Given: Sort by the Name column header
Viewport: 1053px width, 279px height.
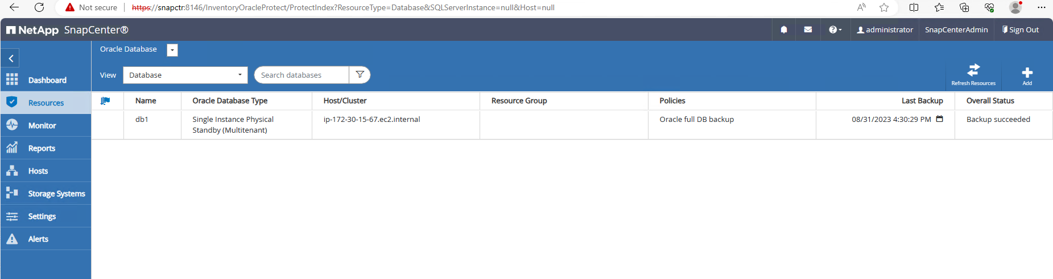Looking at the screenshot, I should click(x=146, y=100).
